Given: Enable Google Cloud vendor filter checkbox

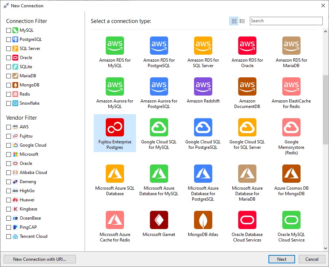Looking at the screenshot, I should click(x=9, y=145).
